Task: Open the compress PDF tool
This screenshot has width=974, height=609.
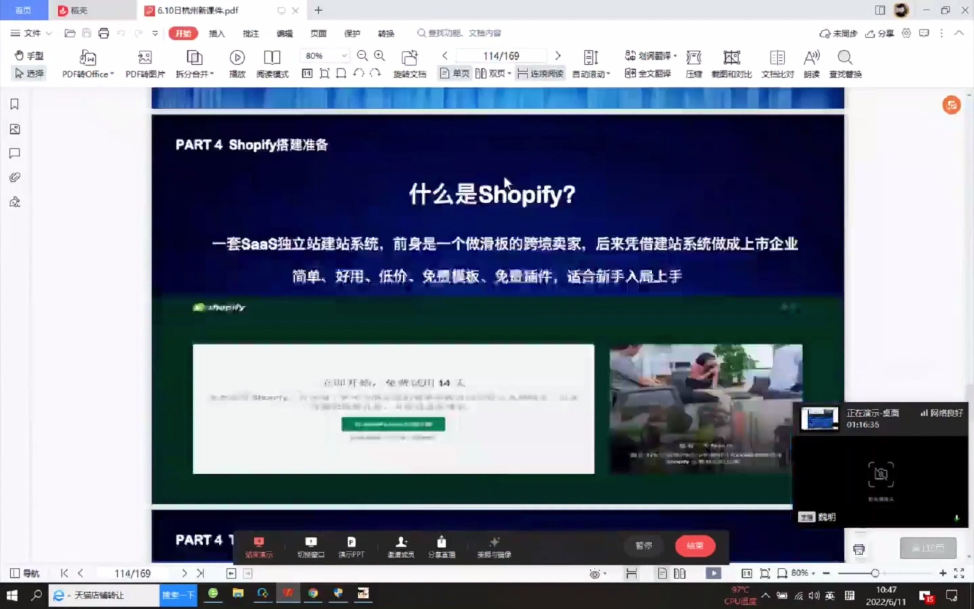Action: tap(694, 64)
